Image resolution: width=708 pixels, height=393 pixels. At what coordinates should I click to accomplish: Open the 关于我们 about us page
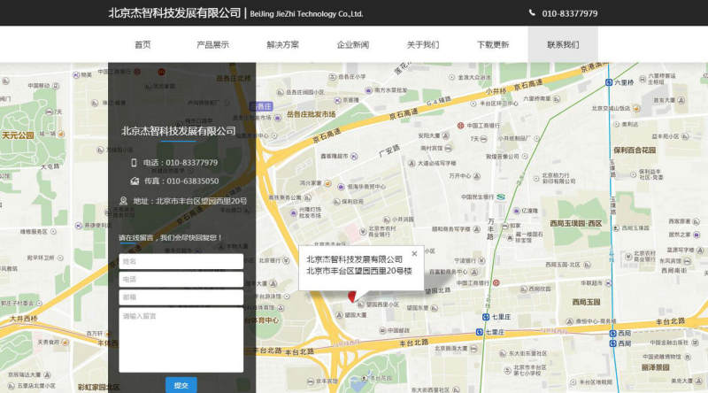422,44
